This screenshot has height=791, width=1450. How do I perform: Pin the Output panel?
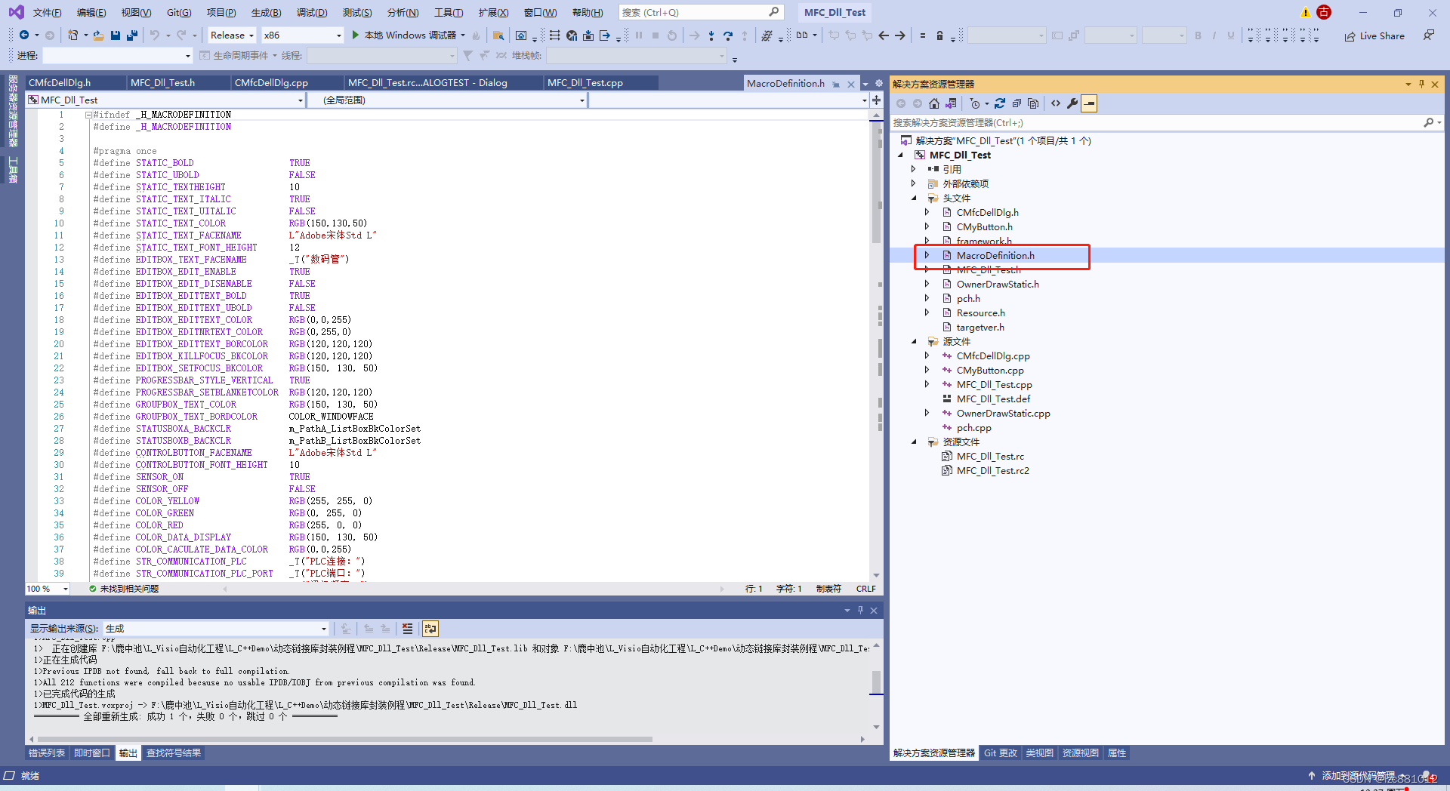pyautogui.click(x=860, y=610)
